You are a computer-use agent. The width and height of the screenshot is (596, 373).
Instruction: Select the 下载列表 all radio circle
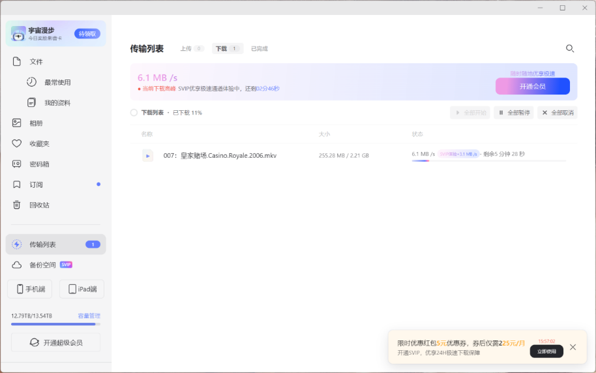coord(134,113)
